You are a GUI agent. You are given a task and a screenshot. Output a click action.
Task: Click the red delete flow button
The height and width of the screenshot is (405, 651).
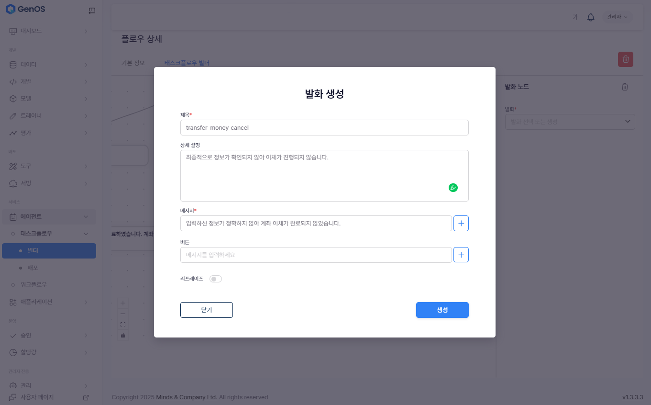point(625,59)
